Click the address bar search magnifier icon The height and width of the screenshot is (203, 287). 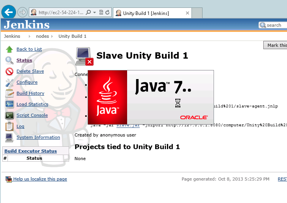(88, 13)
